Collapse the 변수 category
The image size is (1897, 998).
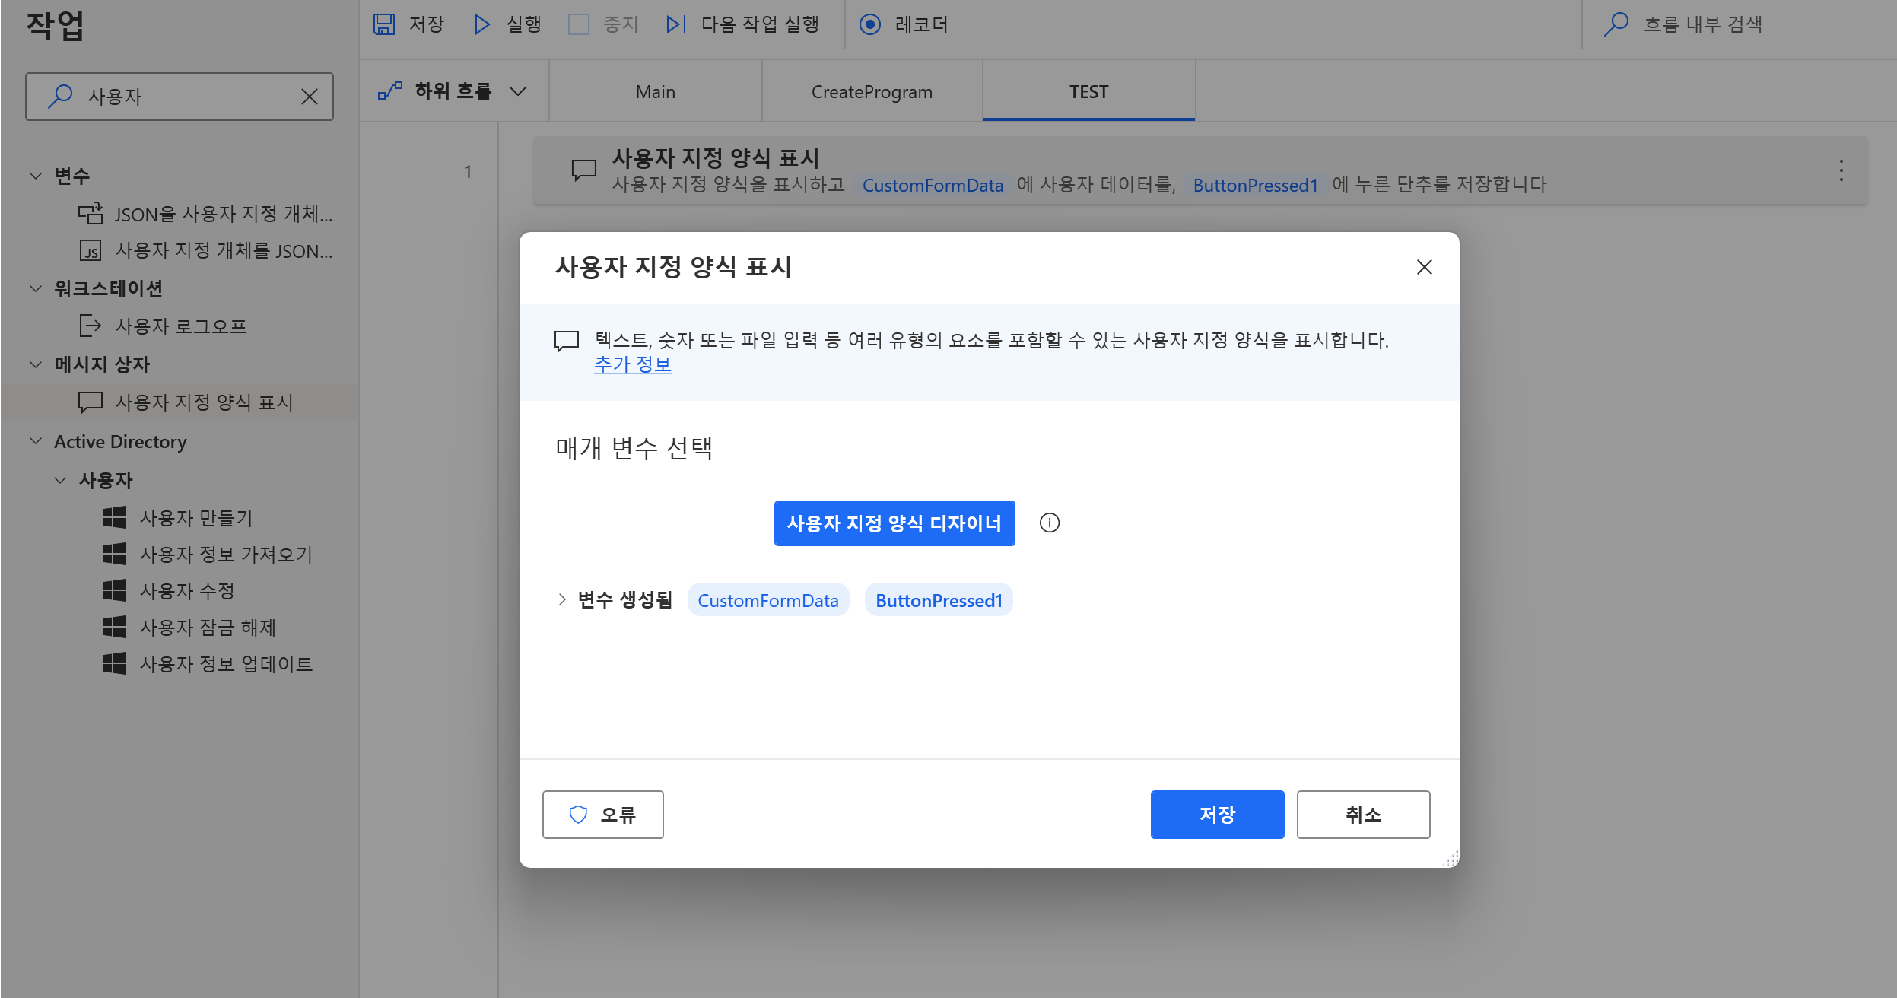pos(36,176)
